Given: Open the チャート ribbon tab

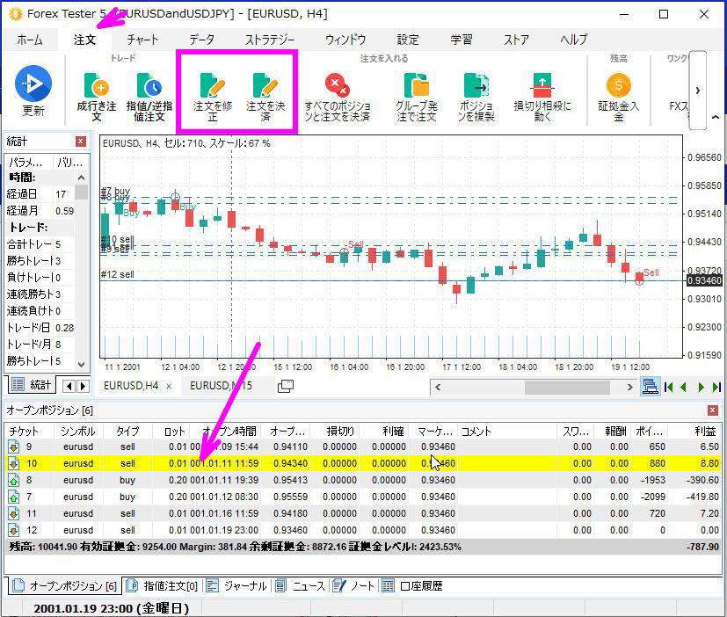Looking at the screenshot, I should point(142,40).
